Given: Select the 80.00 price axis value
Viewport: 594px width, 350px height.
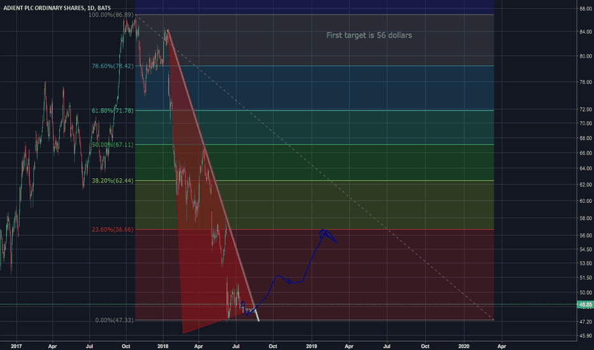Looking at the screenshot, I should (585, 56).
